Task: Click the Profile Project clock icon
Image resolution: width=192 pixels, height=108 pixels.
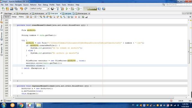Action: [x=78, y=9]
